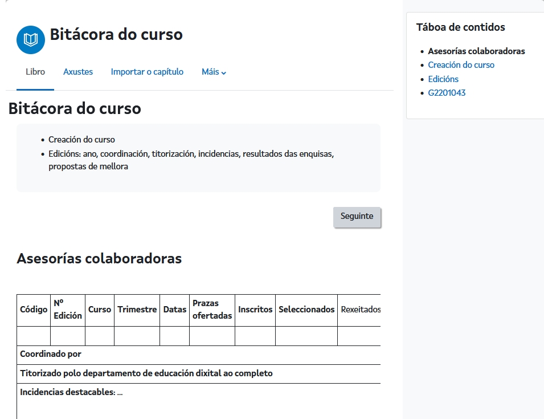Select the Importar o capítulo tab
Image resolution: width=544 pixels, height=419 pixels.
coord(147,72)
